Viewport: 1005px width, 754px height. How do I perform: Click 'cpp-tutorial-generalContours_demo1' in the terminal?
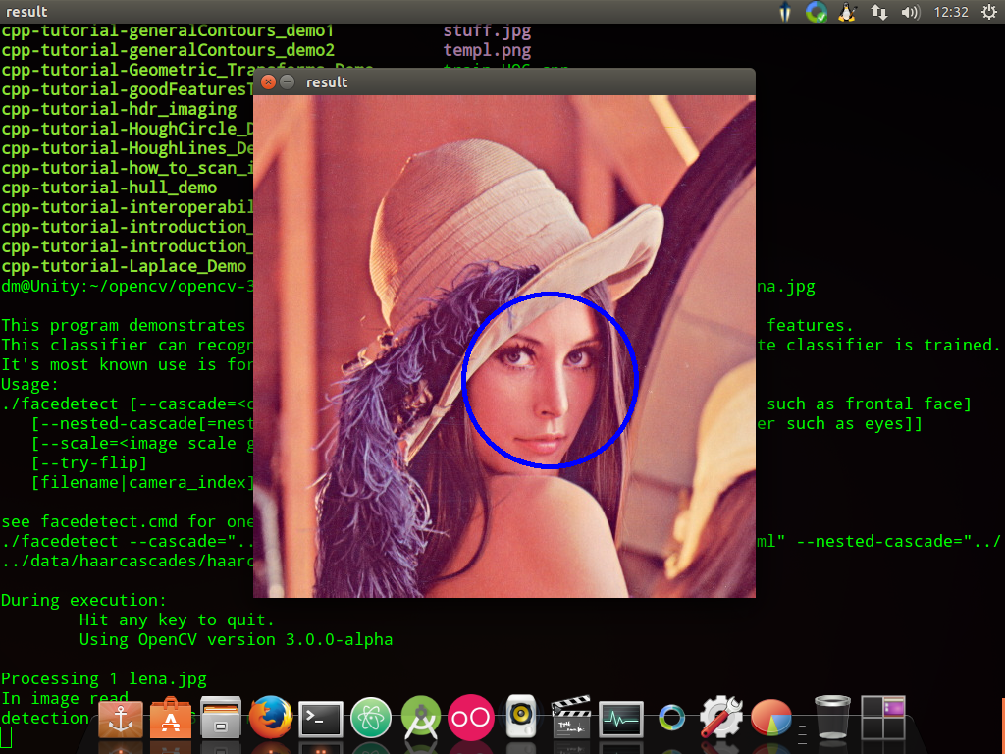167,30
